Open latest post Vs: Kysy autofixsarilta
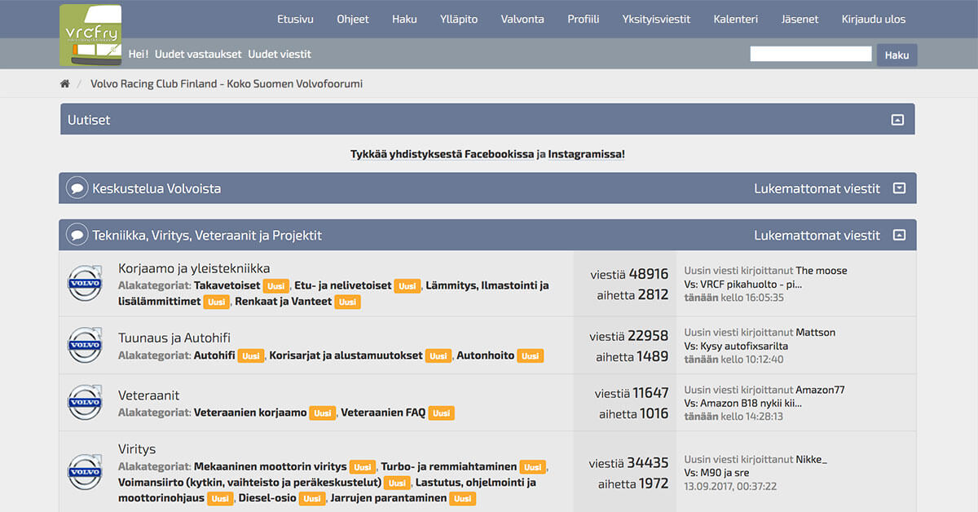Screen dimensions: 978x512 pyautogui.click(x=735, y=346)
